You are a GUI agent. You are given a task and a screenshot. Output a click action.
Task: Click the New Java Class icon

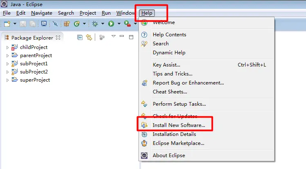(77, 24)
